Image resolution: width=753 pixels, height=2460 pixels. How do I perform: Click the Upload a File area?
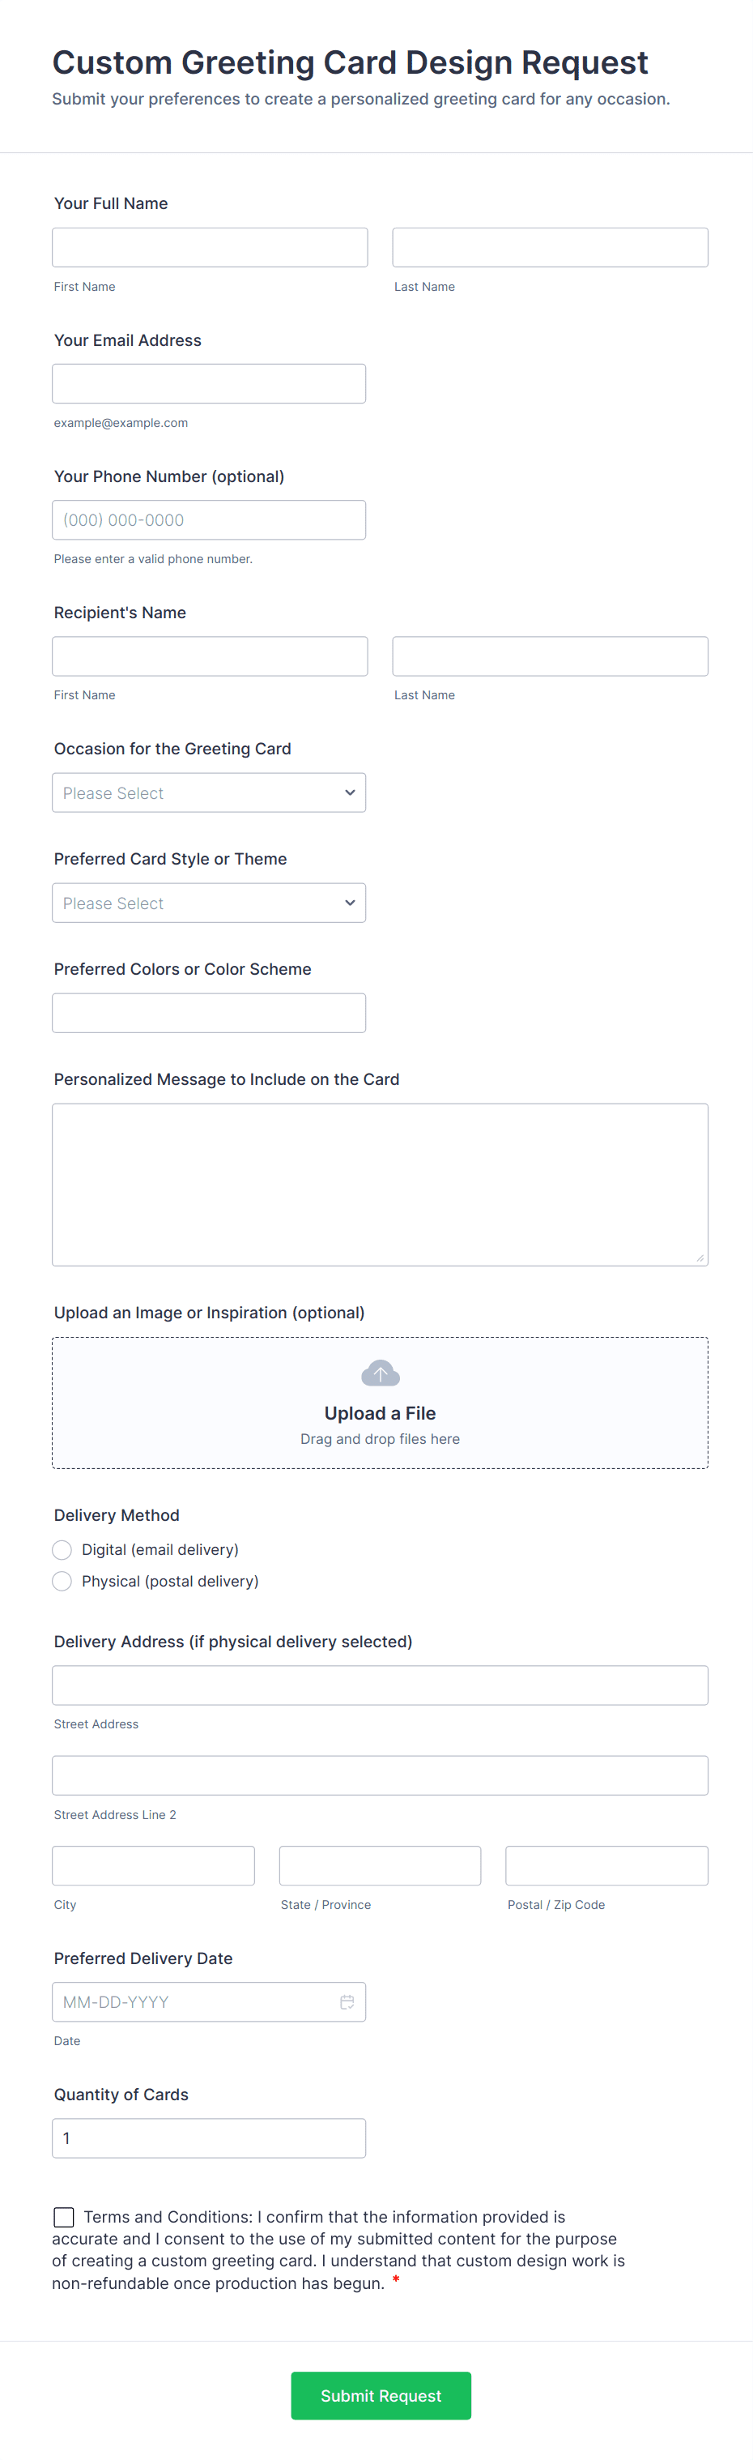[x=380, y=1413]
